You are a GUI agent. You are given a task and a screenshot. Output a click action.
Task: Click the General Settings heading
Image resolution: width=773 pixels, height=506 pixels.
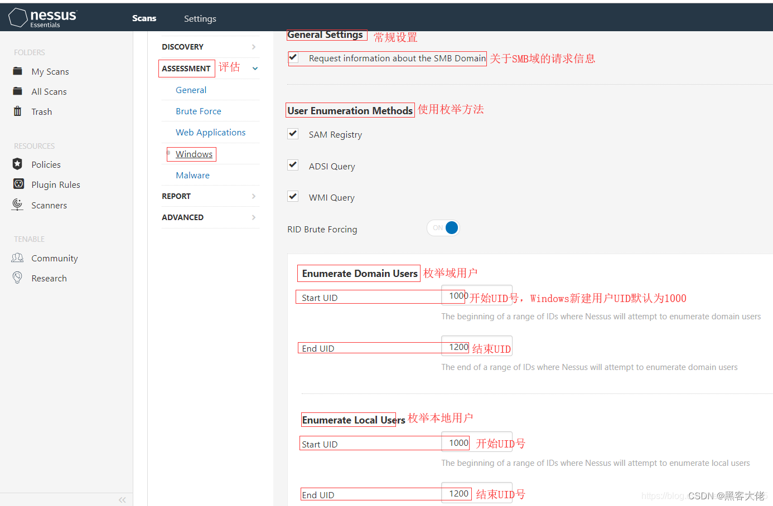[x=325, y=35]
